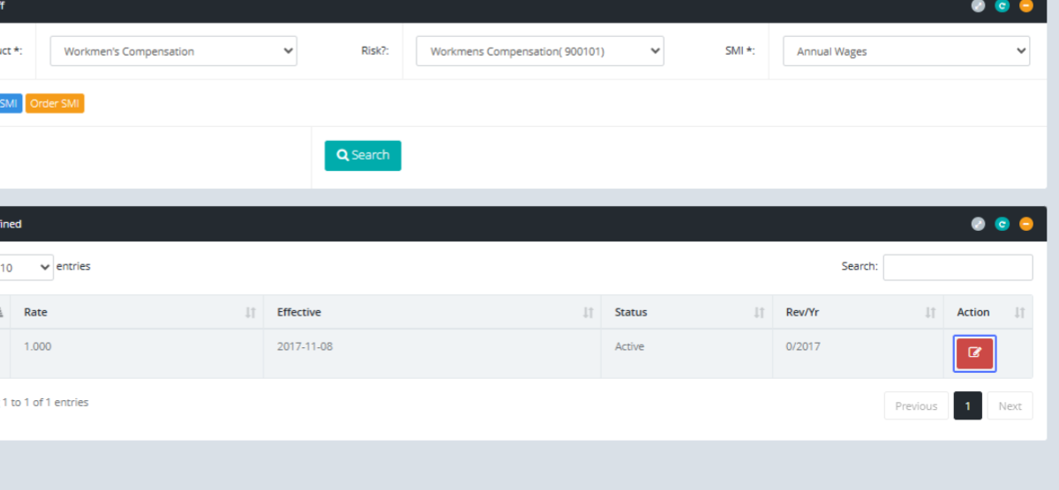Go to page 1 in pagination
Image resolution: width=1059 pixels, height=490 pixels.
pos(967,406)
